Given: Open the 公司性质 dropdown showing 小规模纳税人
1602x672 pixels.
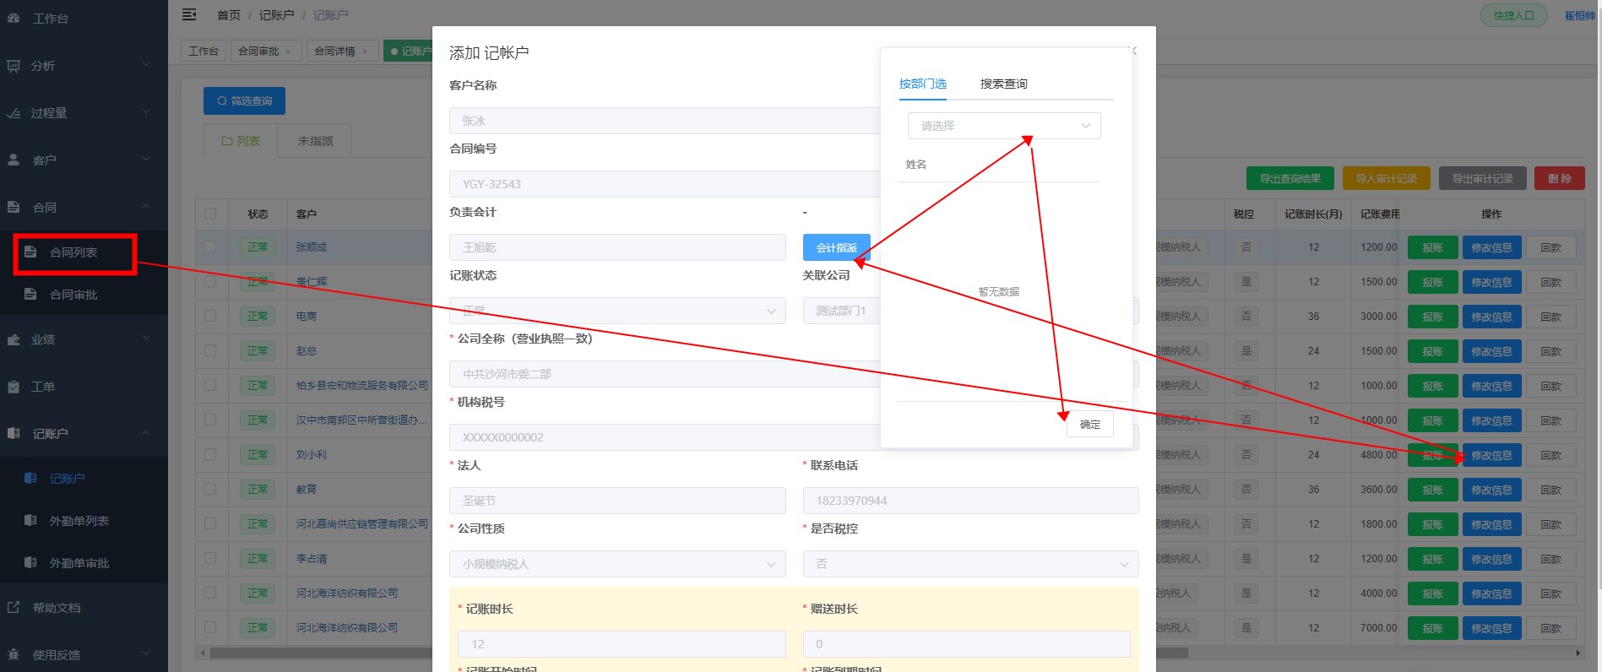Looking at the screenshot, I should (x=617, y=564).
